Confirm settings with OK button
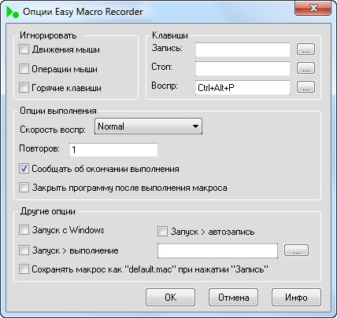Screen dimensions: 337x318 click(170, 298)
